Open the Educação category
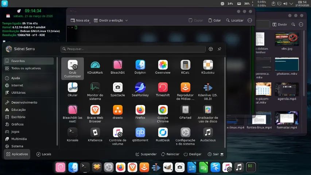This screenshot has height=175, width=311. pyautogui.click(x=29, y=110)
